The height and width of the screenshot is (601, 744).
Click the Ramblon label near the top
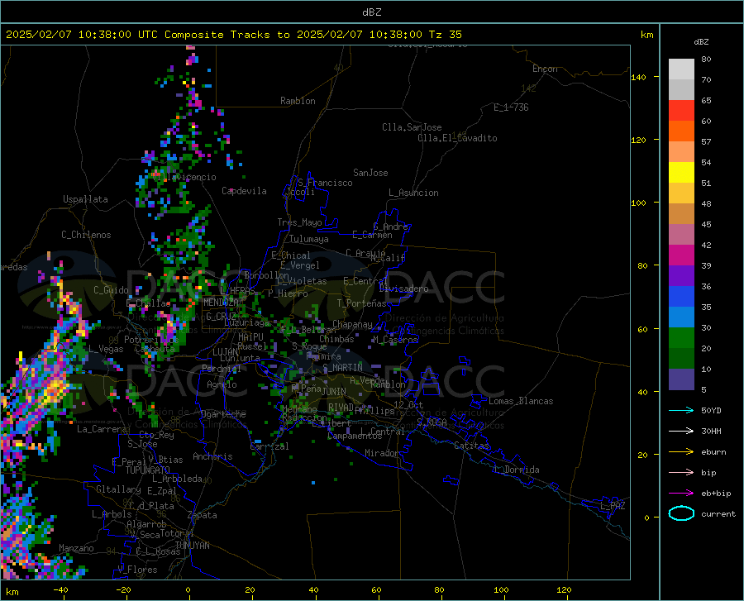tap(298, 101)
